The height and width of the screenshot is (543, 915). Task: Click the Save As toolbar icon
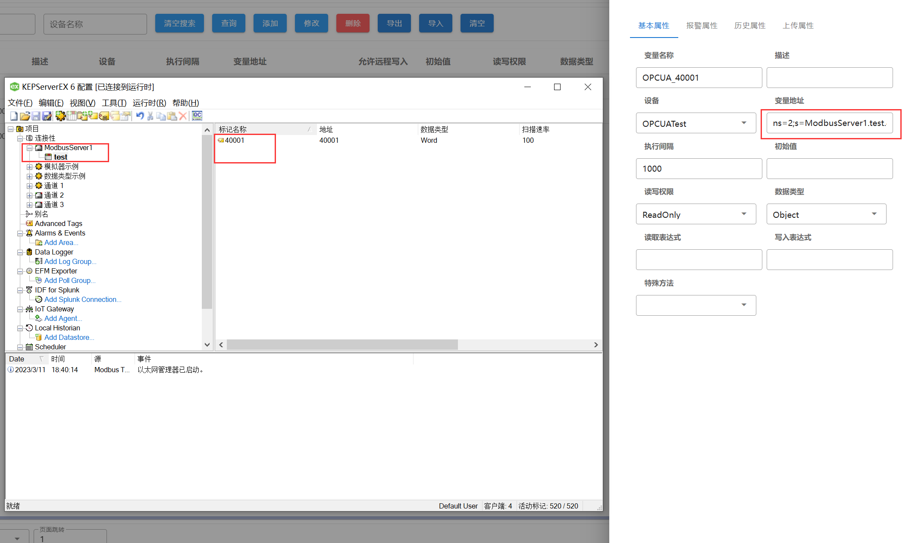(47, 116)
